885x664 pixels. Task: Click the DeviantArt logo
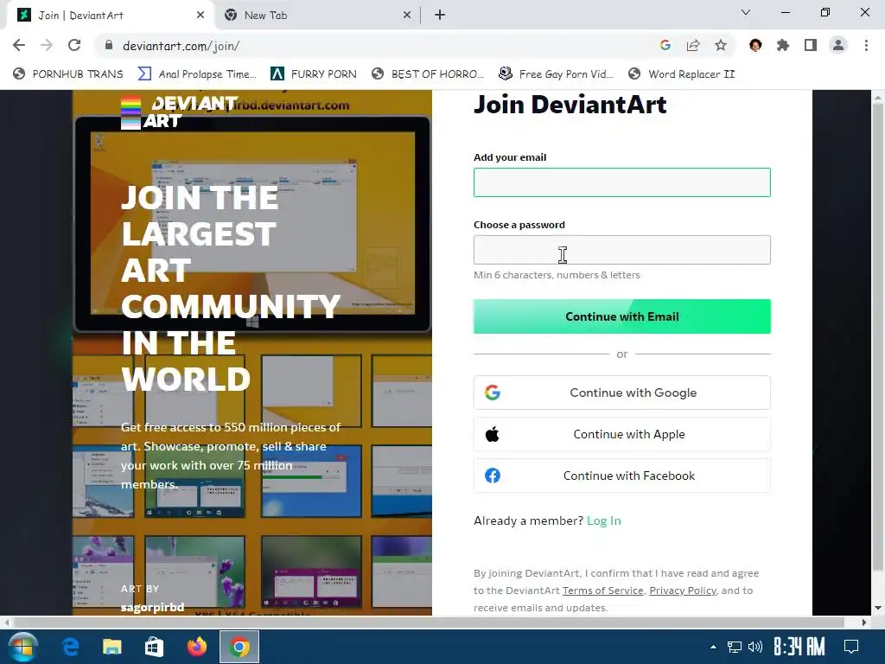click(x=180, y=112)
